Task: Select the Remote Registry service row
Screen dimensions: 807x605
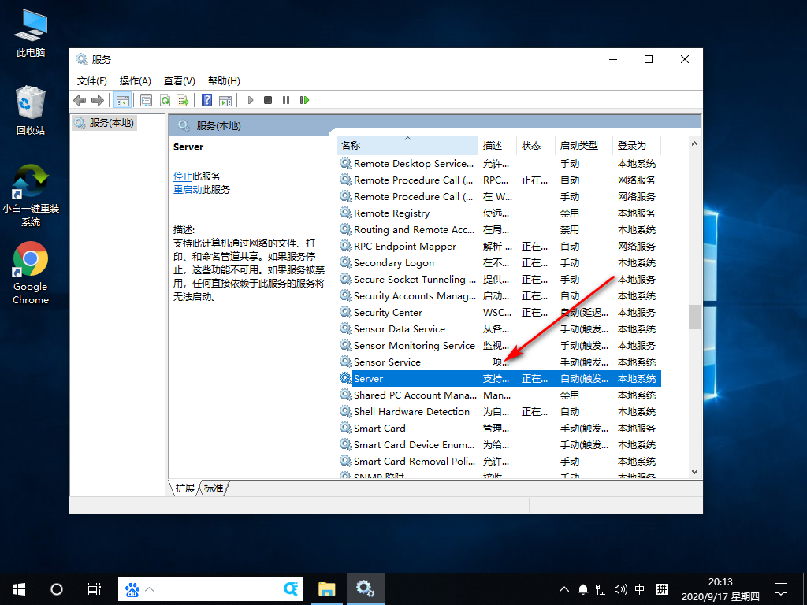Action: [x=392, y=213]
